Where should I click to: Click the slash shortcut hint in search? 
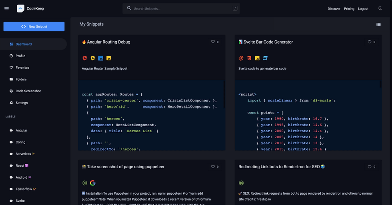tap(235, 8)
